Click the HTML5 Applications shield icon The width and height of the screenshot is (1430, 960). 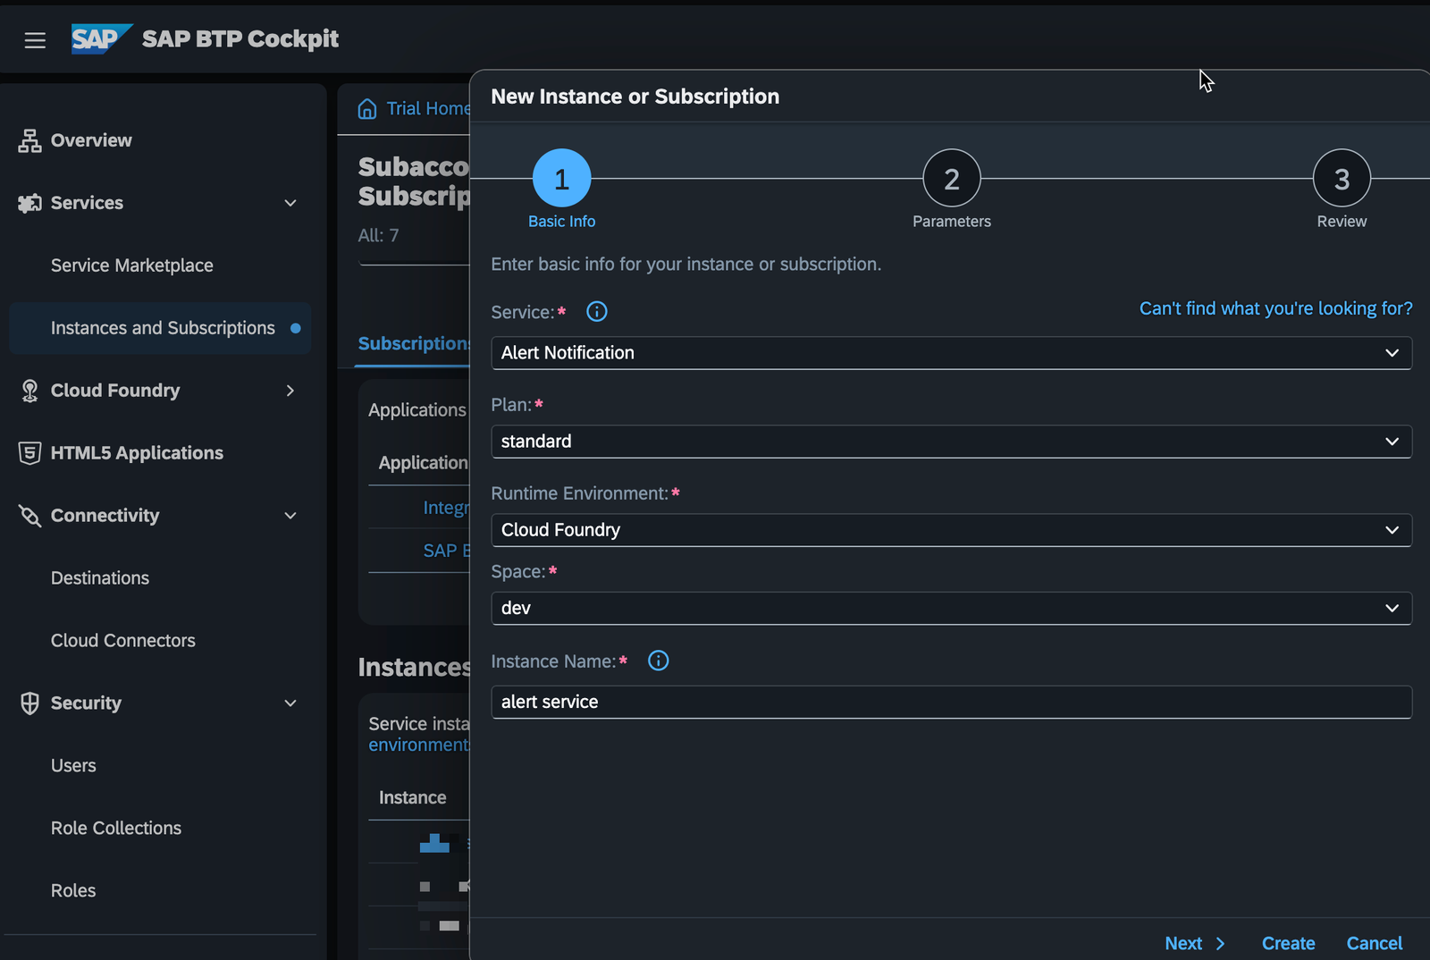pos(29,453)
